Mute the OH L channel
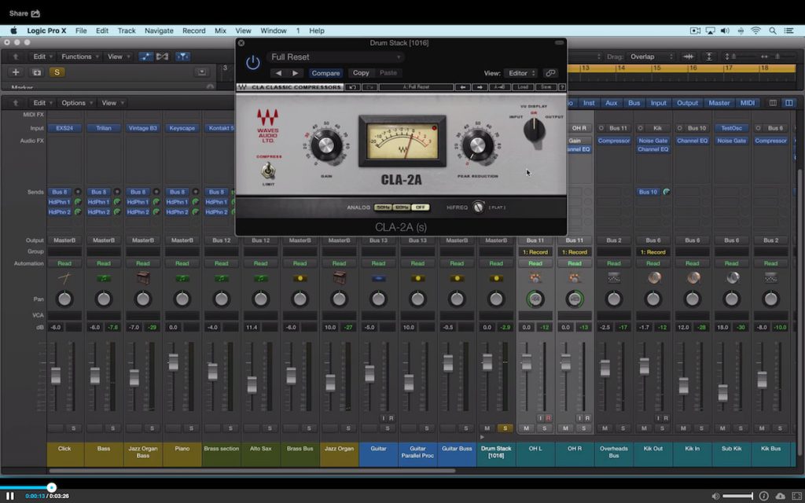805x503 pixels. click(x=526, y=428)
